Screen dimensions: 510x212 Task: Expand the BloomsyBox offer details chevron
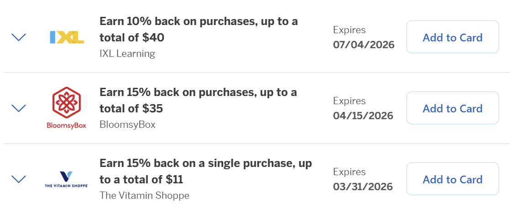tap(19, 108)
